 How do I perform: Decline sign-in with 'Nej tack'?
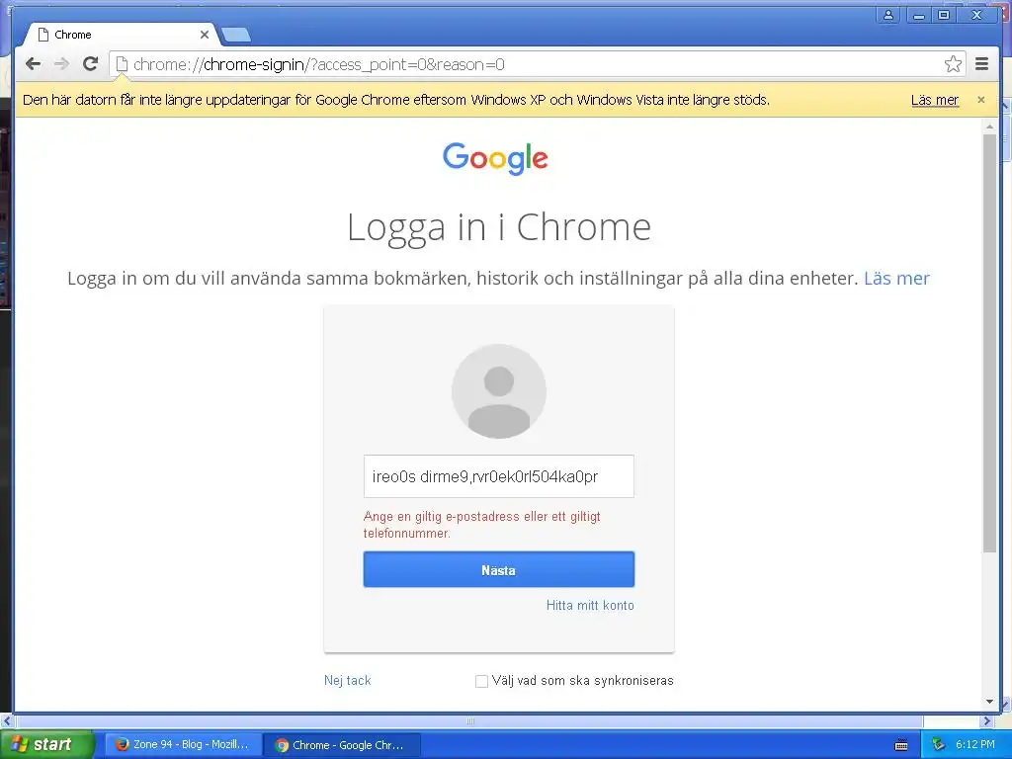[x=347, y=680]
